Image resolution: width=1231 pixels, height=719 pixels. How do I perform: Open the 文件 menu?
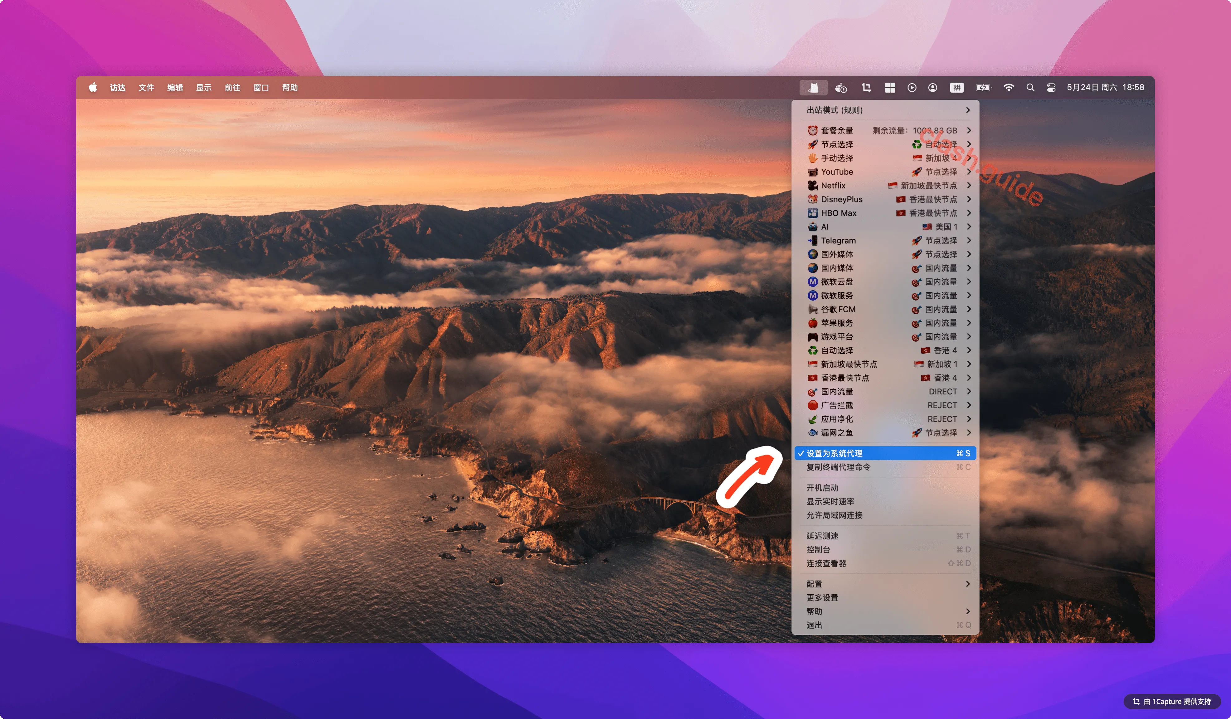[x=147, y=87]
